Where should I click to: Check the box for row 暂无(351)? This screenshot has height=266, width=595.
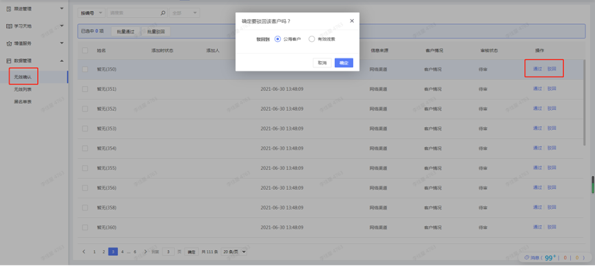[x=85, y=89]
